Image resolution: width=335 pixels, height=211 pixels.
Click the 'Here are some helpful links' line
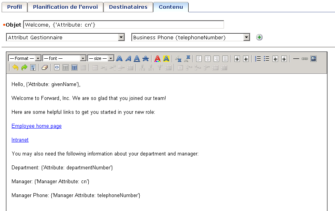[83, 112]
